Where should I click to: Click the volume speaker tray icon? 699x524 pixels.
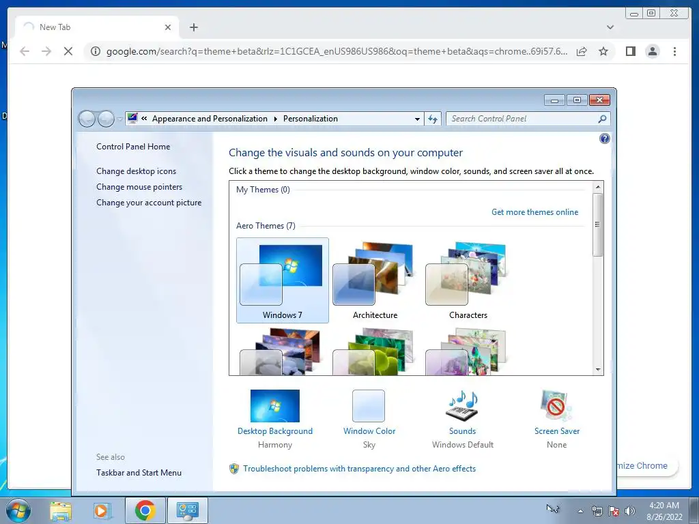pos(630,511)
